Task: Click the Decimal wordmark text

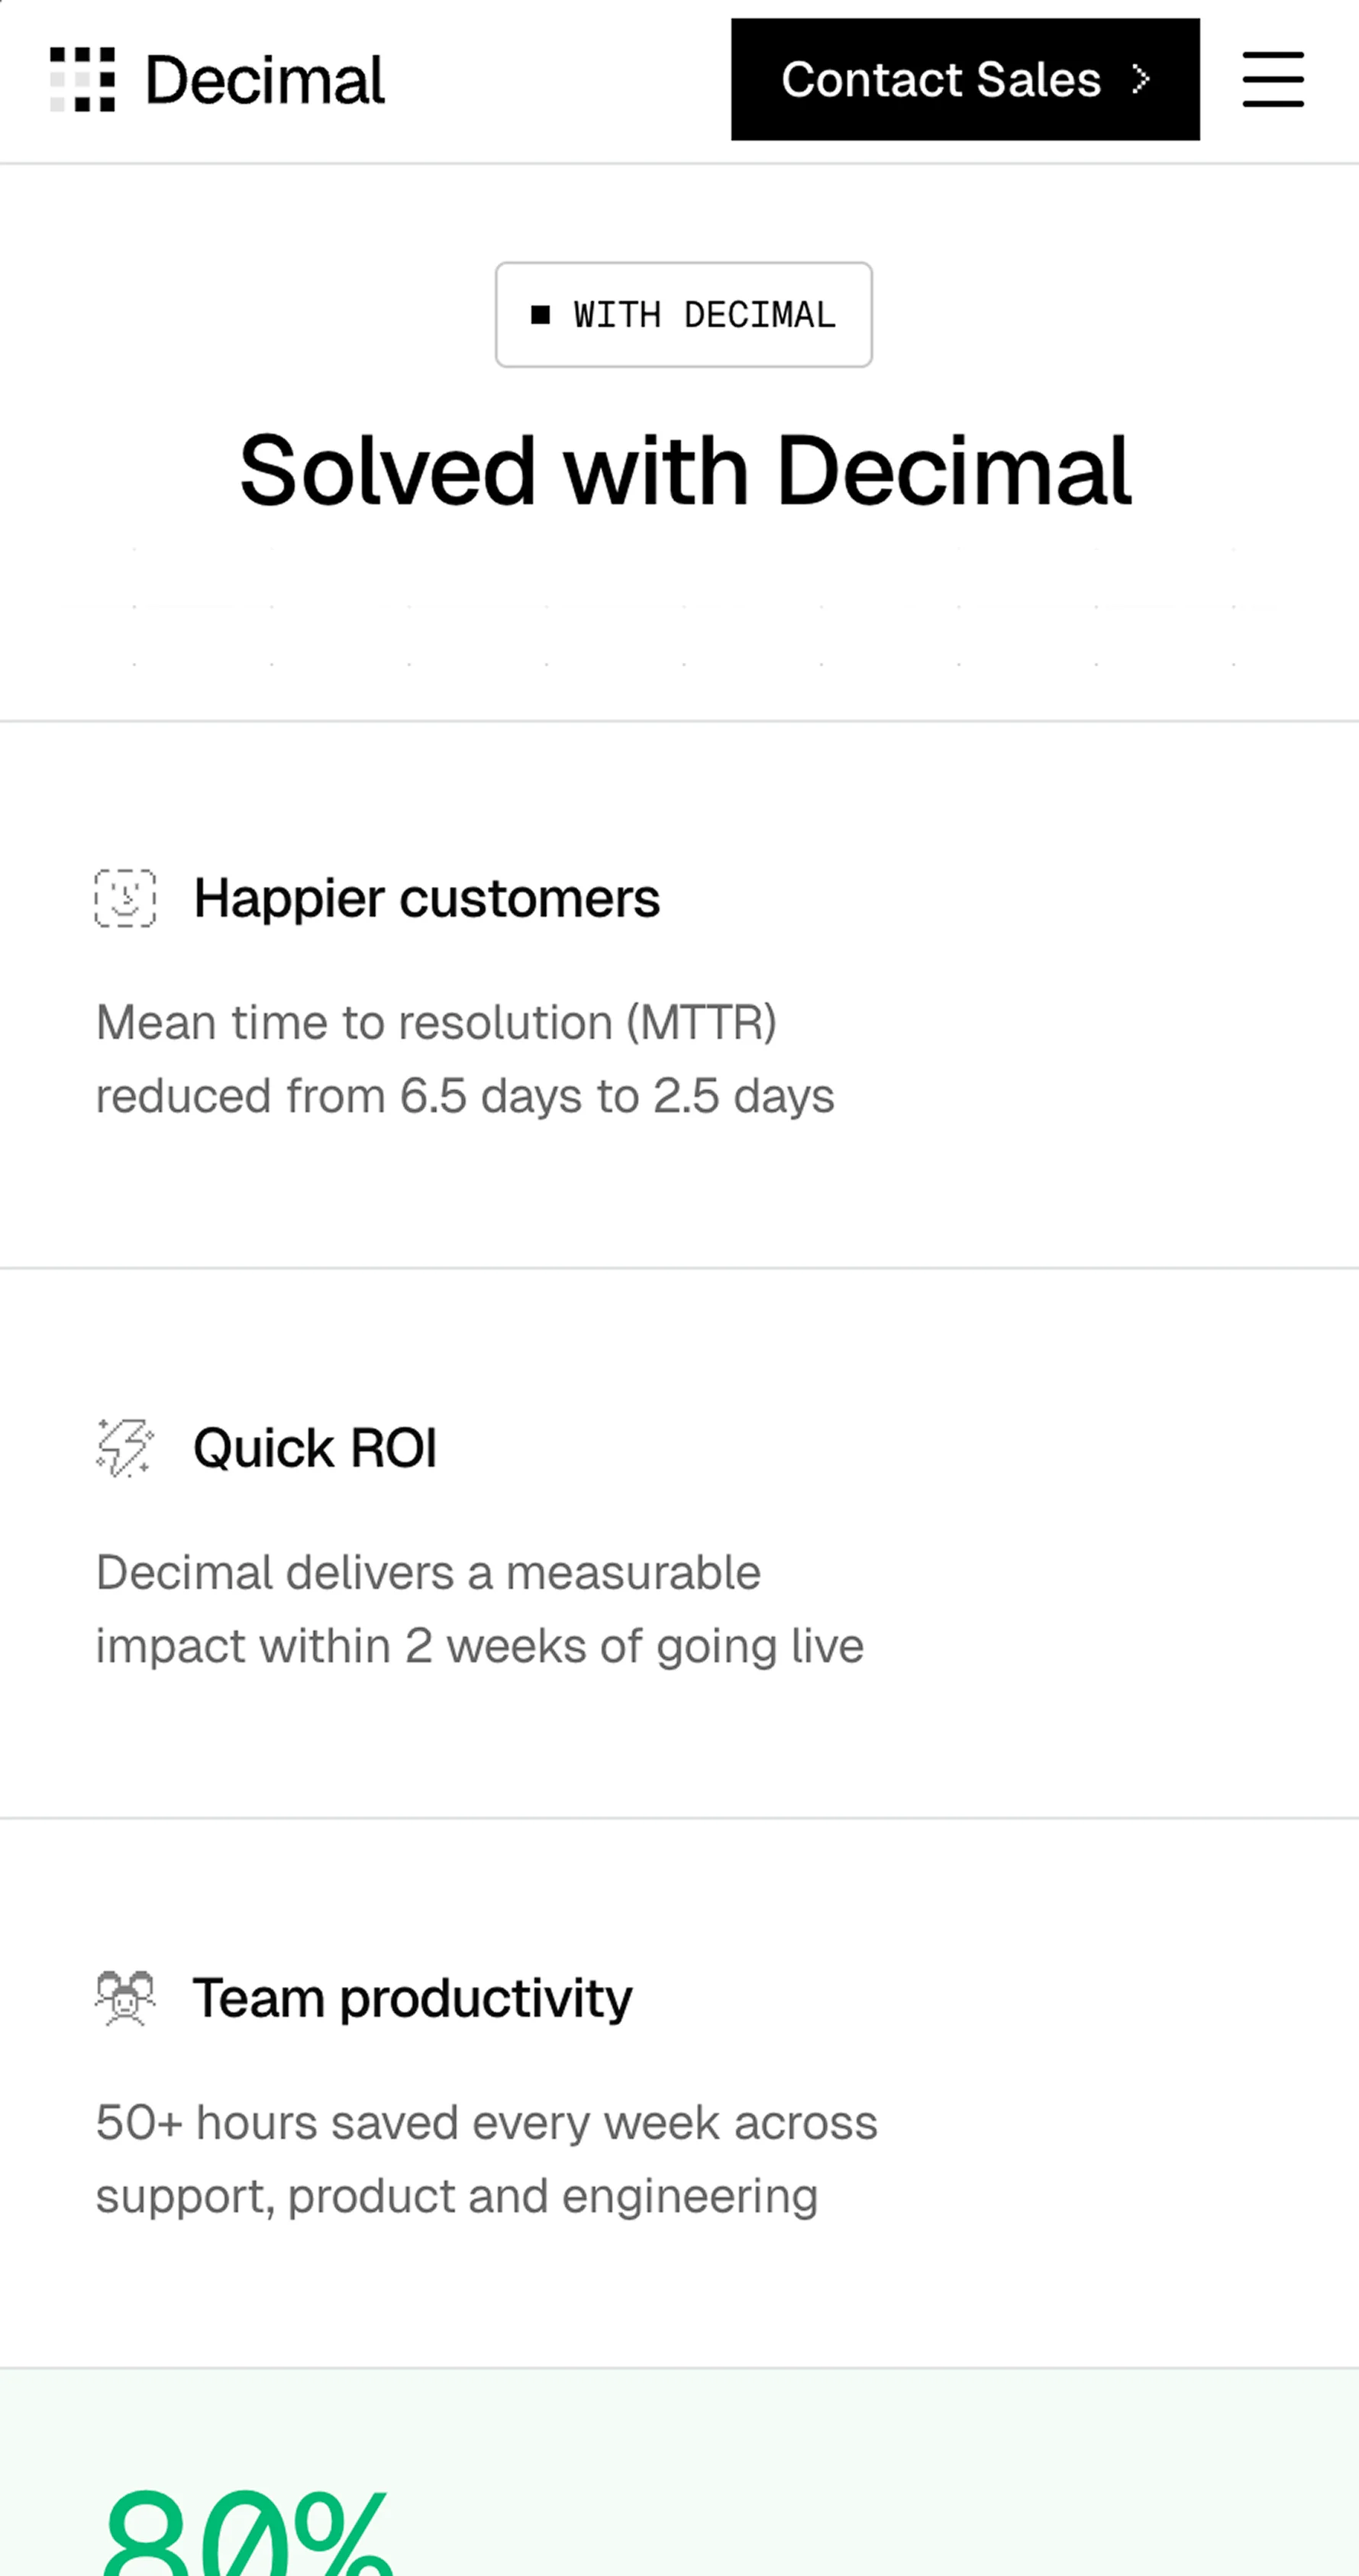Action: pos(265,80)
